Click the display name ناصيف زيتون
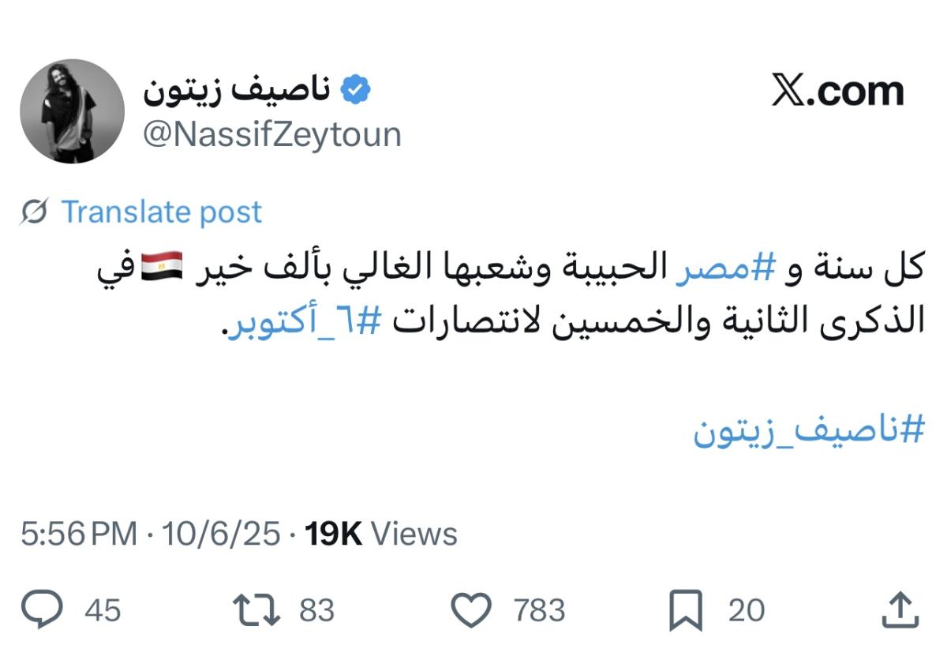This screenshot has width=947, height=660. tap(237, 92)
